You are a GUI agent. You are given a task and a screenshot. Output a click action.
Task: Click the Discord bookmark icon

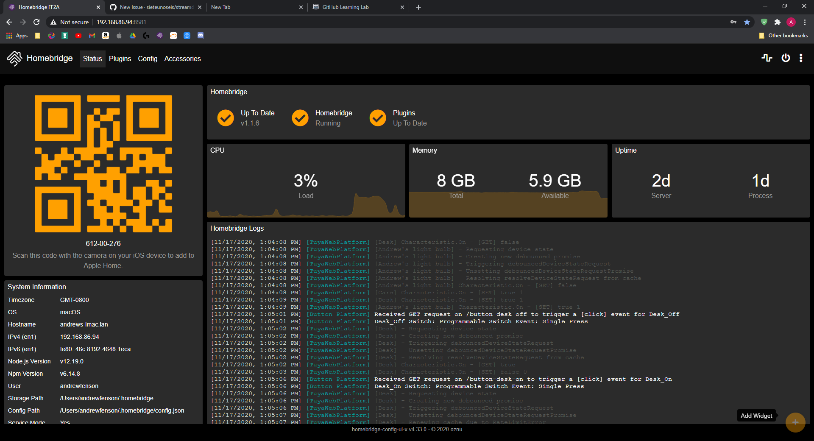[200, 36]
